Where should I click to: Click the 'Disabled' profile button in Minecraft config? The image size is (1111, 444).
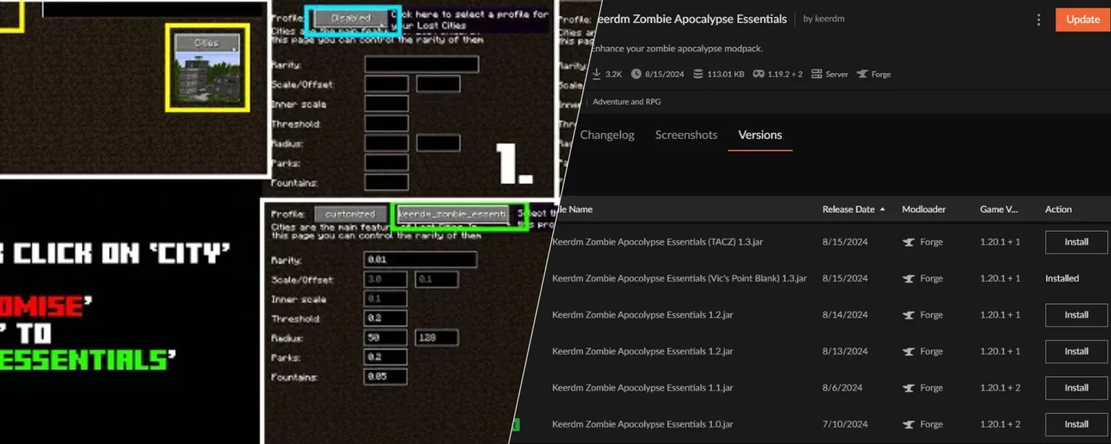[351, 18]
